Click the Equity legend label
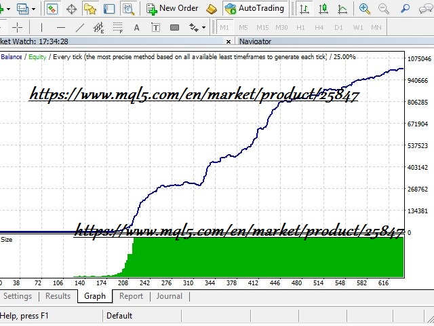434x326 pixels. pyautogui.click(x=37, y=57)
